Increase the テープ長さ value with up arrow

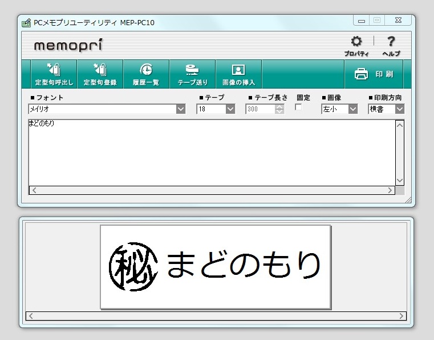point(279,107)
